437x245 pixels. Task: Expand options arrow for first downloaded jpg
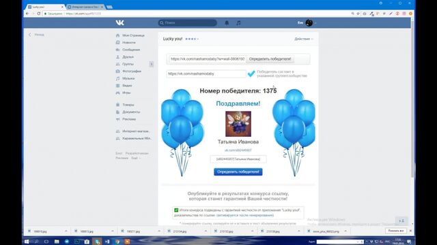[66, 231]
